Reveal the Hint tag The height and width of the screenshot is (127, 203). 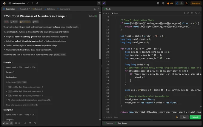pos(36,22)
